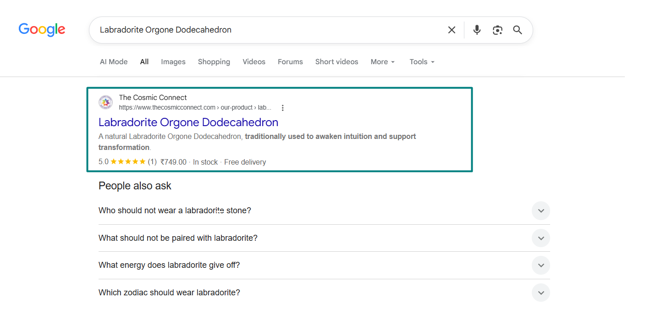Image resolution: width=645 pixels, height=321 pixels.
Task: Click the result description snippet text
Action: click(x=257, y=142)
